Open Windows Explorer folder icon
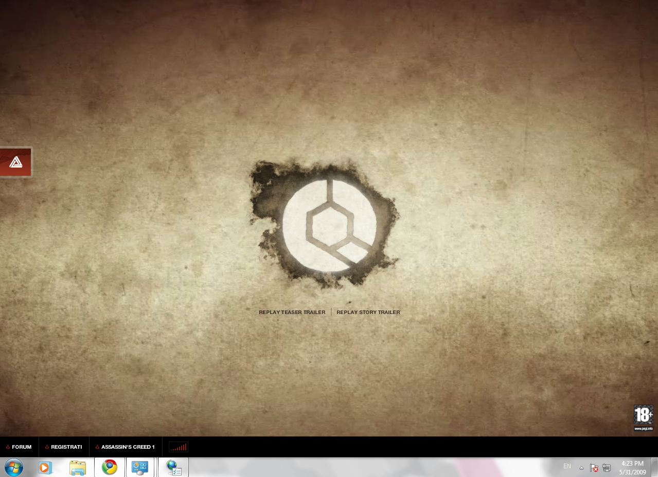Screen dimensions: 658x477 [x=78, y=467]
